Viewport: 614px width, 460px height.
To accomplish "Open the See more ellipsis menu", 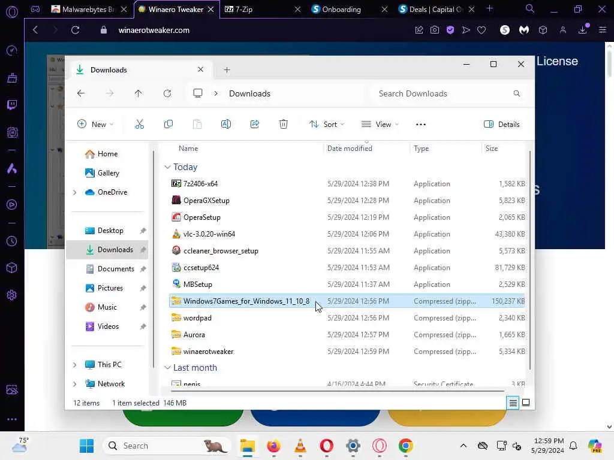I will [420, 125].
